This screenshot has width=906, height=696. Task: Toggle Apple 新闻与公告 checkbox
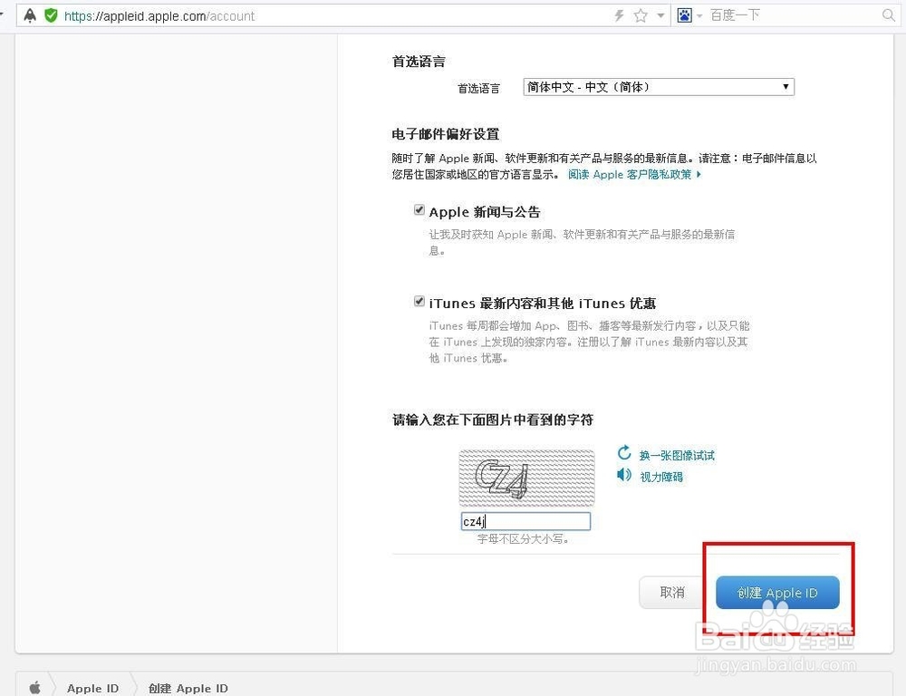point(419,210)
